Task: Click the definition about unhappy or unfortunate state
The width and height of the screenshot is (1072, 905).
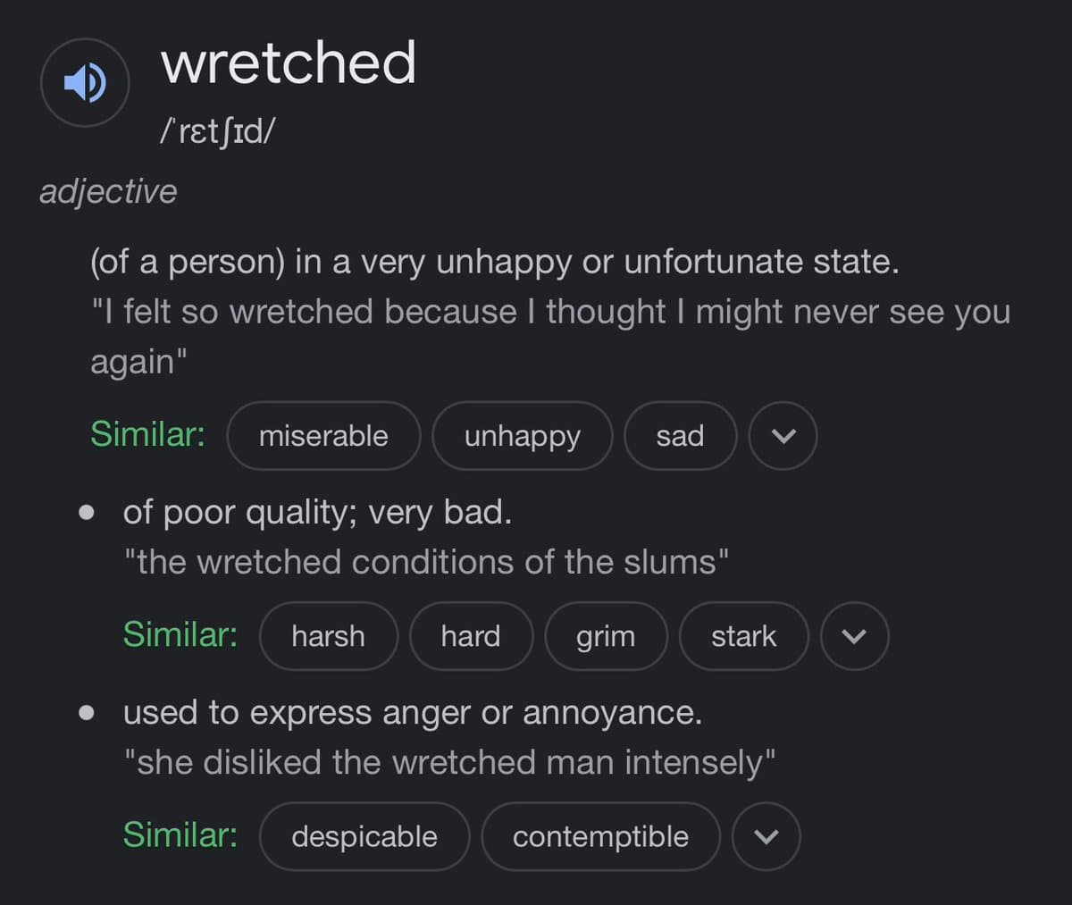Action: 494,262
